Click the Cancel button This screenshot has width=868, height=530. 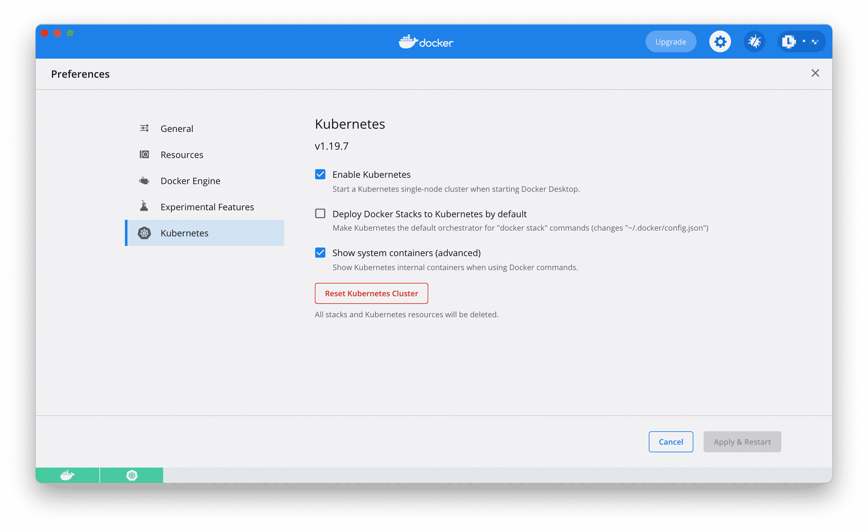[x=670, y=441]
